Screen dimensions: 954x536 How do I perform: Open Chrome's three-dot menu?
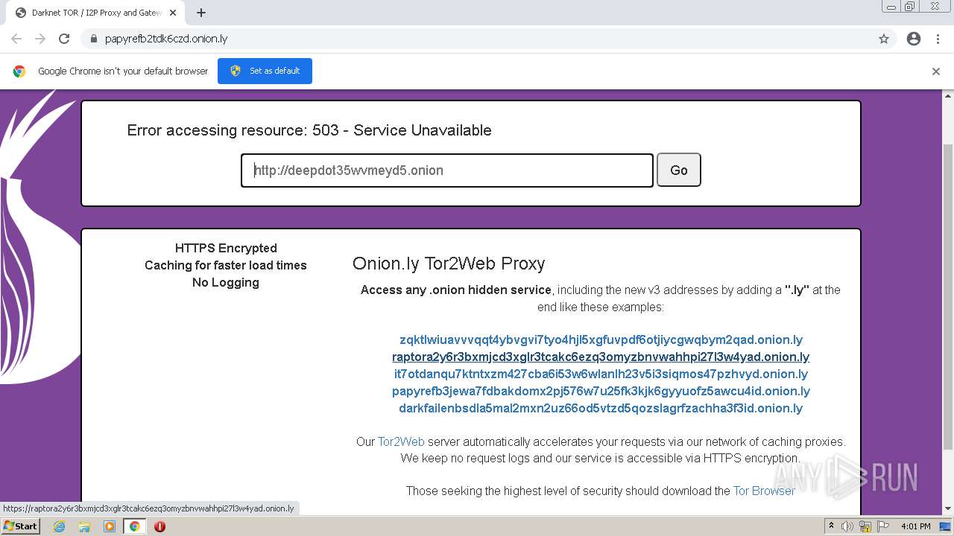coord(938,39)
